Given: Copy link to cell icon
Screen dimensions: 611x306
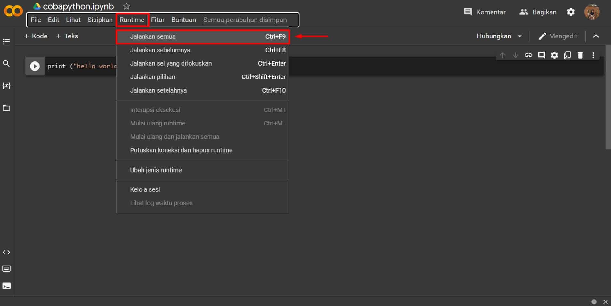Looking at the screenshot, I should tap(528, 55).
